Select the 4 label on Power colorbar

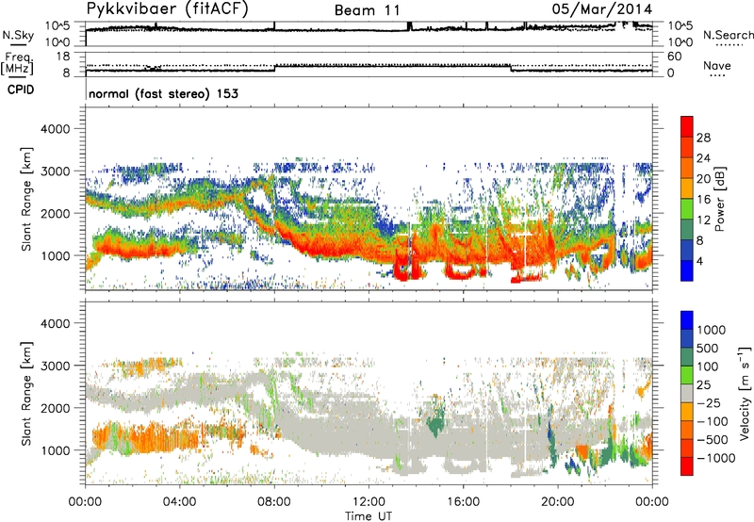700,261
